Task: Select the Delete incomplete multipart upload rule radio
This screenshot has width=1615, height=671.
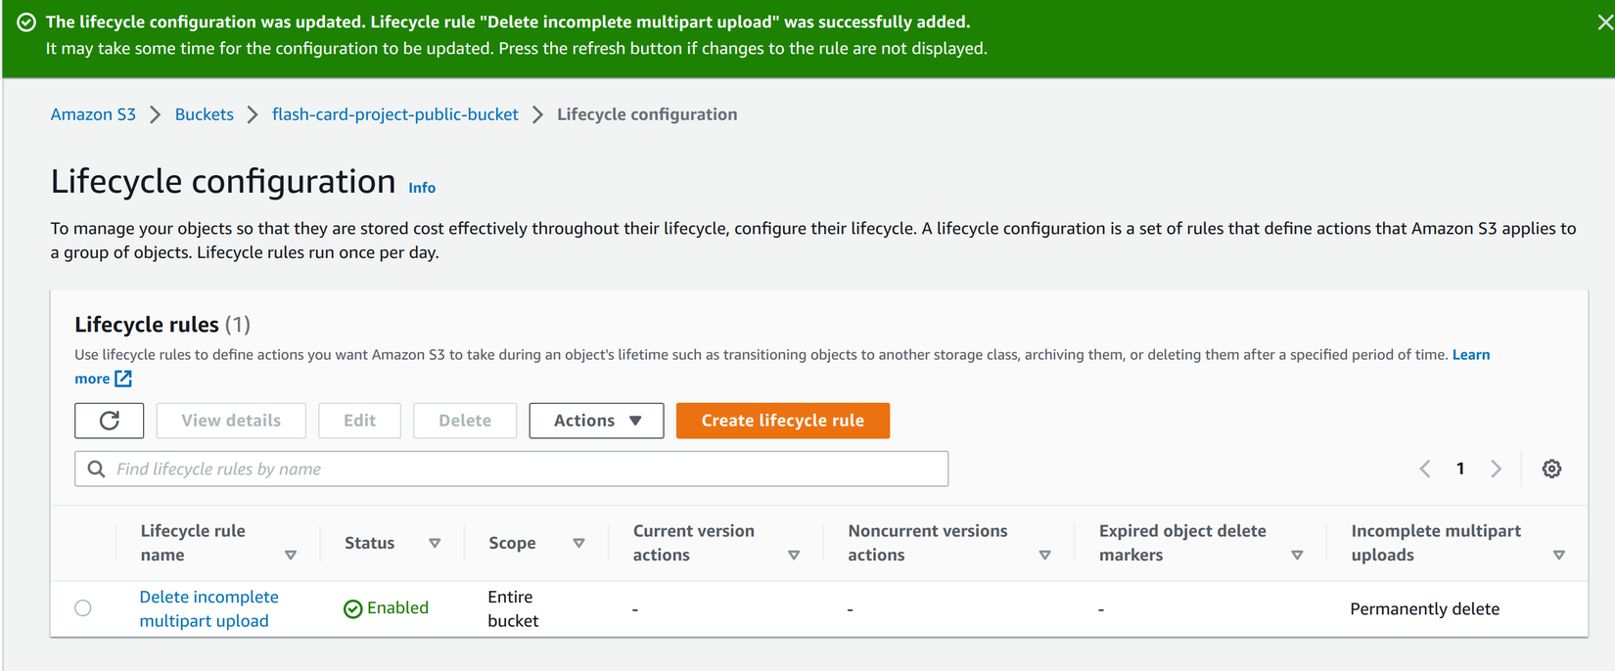Action: pyautogui.click(x=83, y=608)
